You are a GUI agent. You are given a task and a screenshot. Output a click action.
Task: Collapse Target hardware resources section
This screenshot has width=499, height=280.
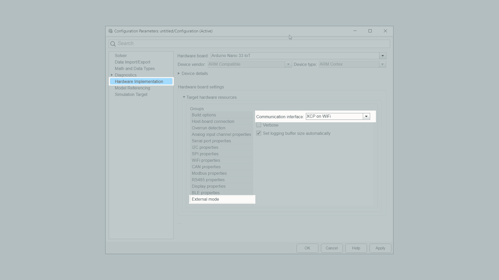click(184, 97)
